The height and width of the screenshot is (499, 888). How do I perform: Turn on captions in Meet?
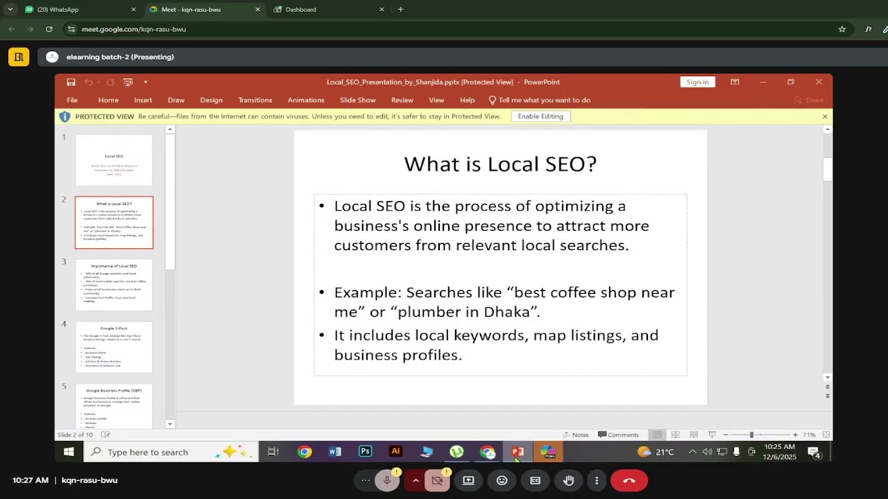(x=536, y=480)
